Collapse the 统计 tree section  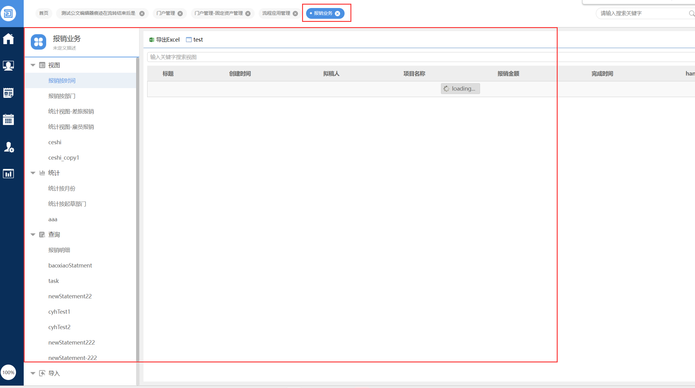click(x=33, y=173)
